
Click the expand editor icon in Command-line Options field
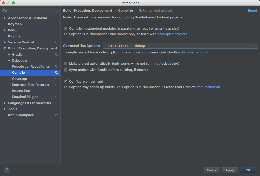click(254, 46)
